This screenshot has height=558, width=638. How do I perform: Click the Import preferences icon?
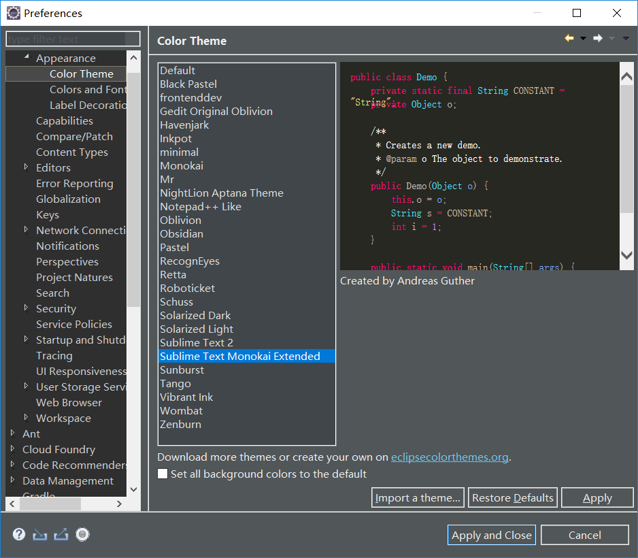pos(40,534)
